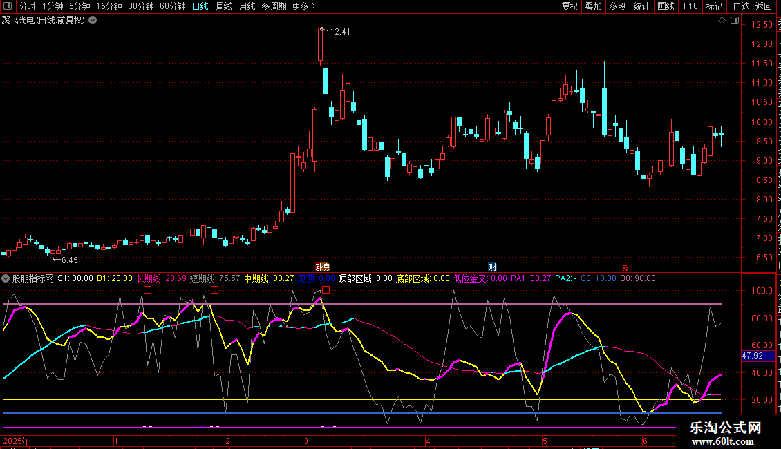Click the 100.0 indicator axis label
The width and height of the screenshot is (781, 449).
coord(762,291)
